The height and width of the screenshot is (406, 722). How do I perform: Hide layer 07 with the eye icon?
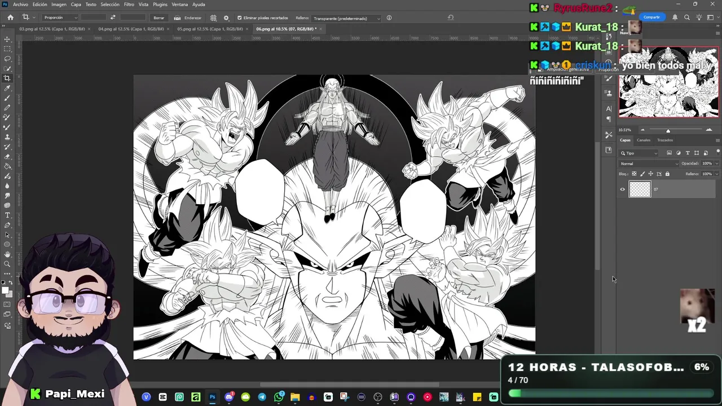tap(623, 189)
